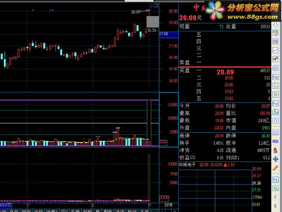
Task: Click the 股本 value 1.24亿
Action: click(x=264, y=143)
